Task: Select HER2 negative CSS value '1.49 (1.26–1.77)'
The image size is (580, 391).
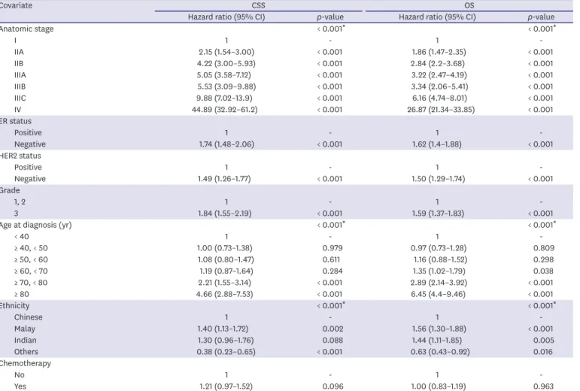Action: click(224, 179)
